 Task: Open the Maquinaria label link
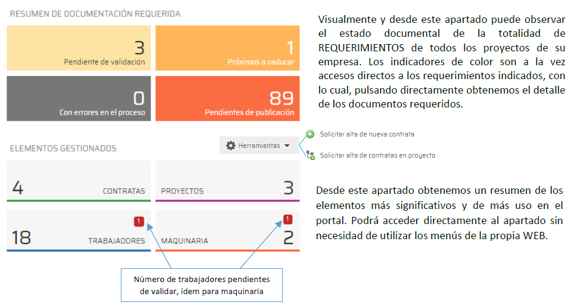point(184,240)
